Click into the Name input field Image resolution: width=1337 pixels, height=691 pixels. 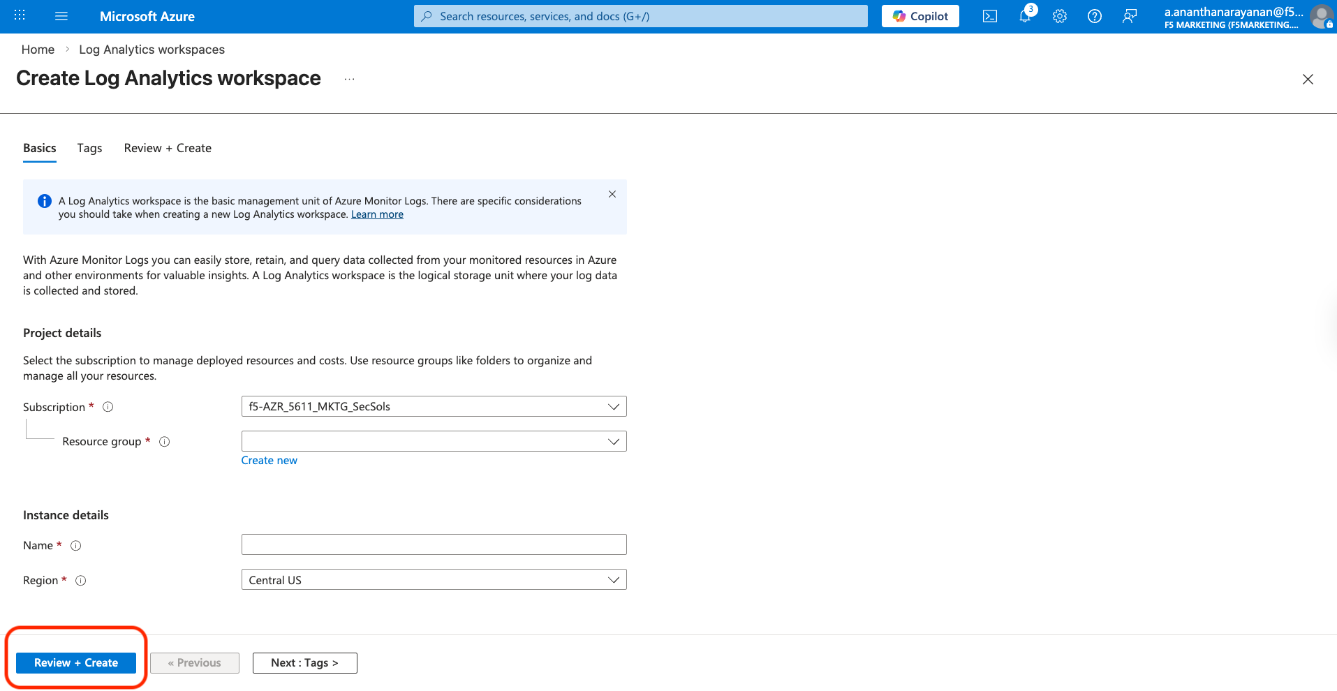click(434, 544)
